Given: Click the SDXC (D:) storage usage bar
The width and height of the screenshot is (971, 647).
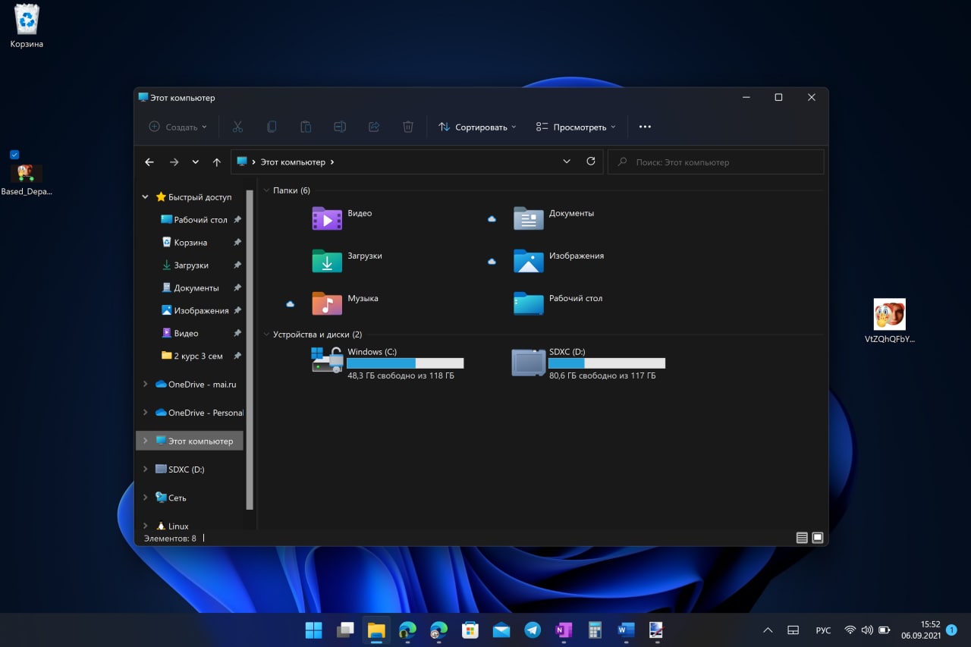Looking at the screenshot, I should pos(606,363).
